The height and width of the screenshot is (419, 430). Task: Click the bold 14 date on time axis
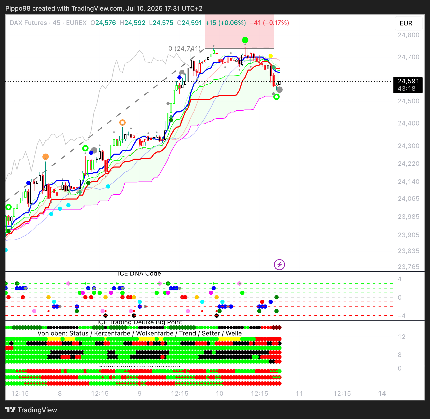tap(382, 394)
